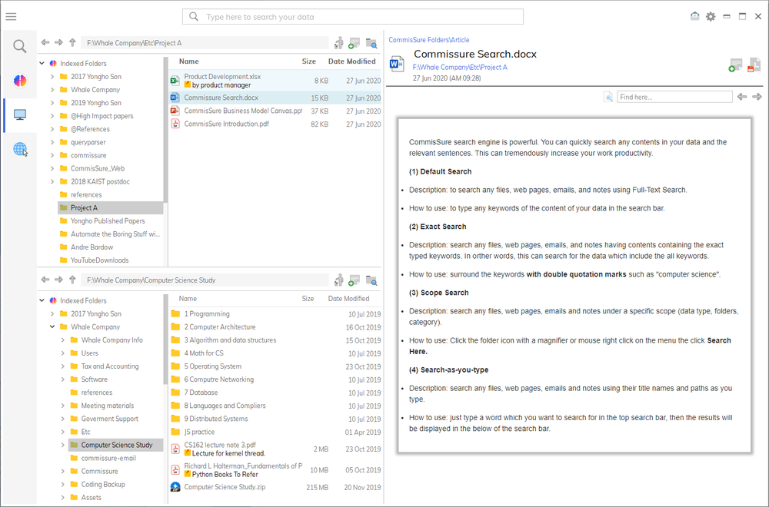This screenshot has width=769, height=507.
Task: Open the settings gear
Action: tap(711, 17)
